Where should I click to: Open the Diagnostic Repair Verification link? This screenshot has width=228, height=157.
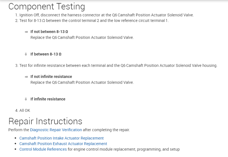pyautogui.click(x=56, y=130)
